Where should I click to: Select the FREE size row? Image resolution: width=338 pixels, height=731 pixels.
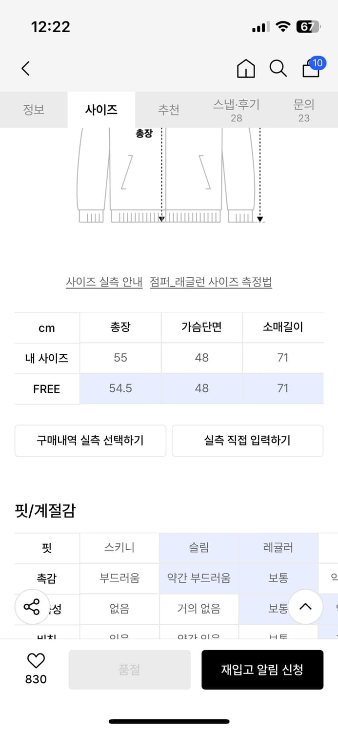(x=47, y=389)
